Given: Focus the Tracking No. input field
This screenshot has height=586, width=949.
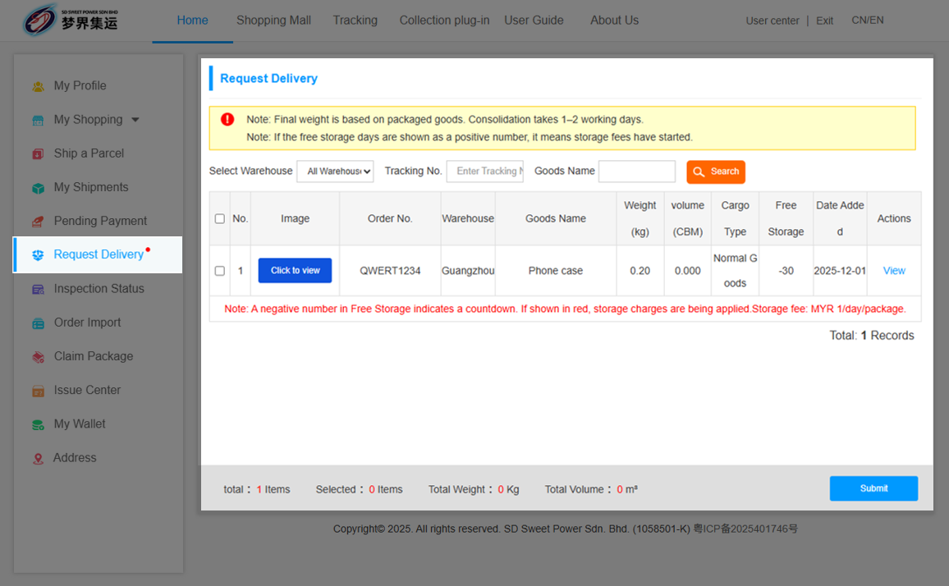Looking at the screenshot, I should point(485,172).
